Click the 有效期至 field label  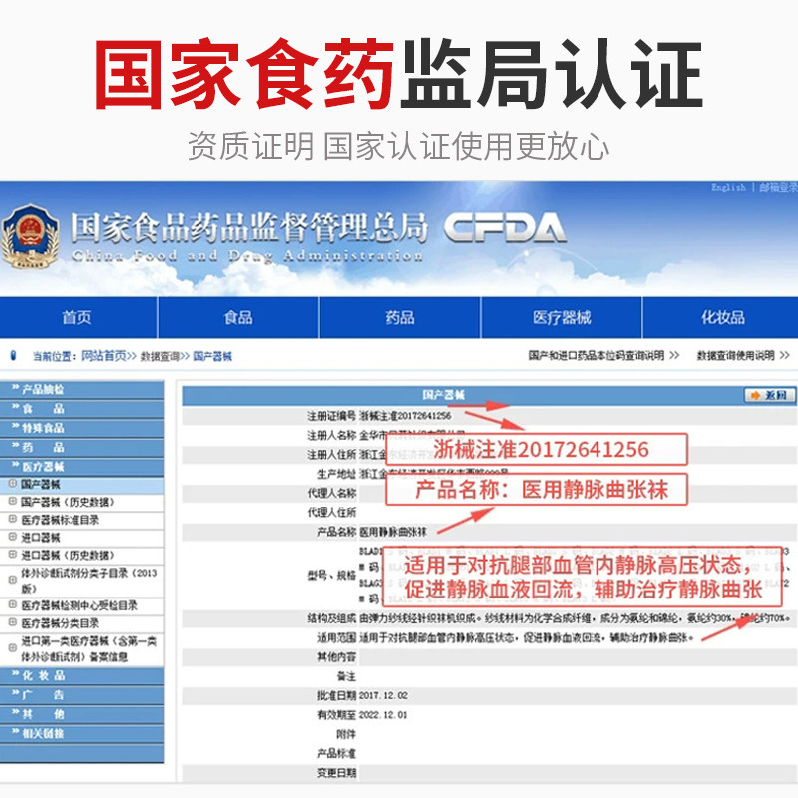(336, 715)
